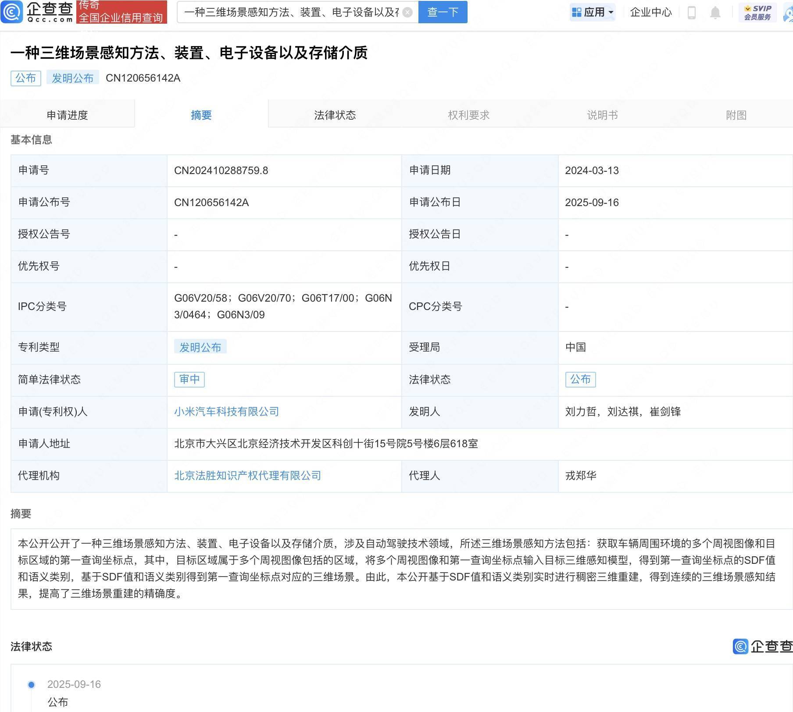Open 企业中心 menu item
The width and height of the screenshot is (793, 712).
pyautogui.click(x=651, y=12)
